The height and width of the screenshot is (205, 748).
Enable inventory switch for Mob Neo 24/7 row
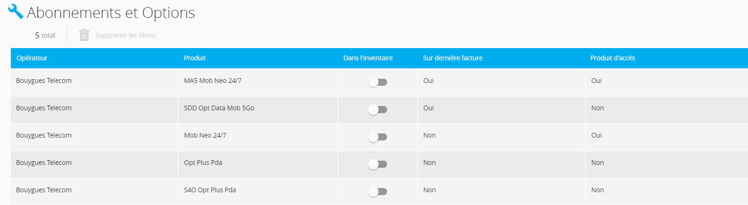coord(378,137)
